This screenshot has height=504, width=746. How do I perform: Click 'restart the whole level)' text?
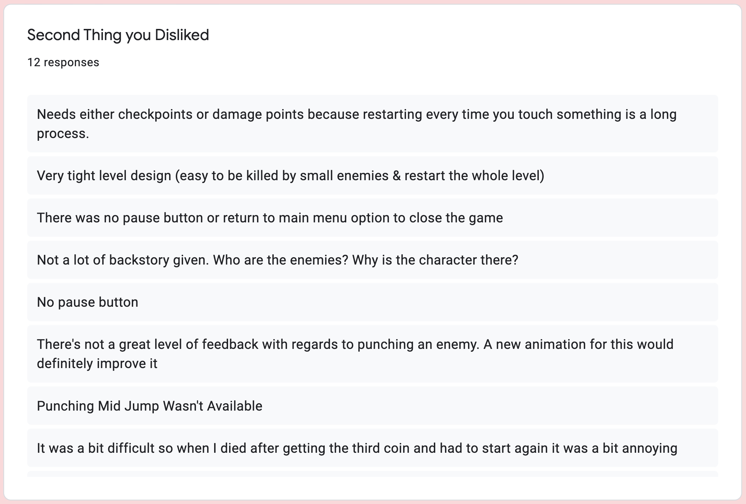point(474,175)
